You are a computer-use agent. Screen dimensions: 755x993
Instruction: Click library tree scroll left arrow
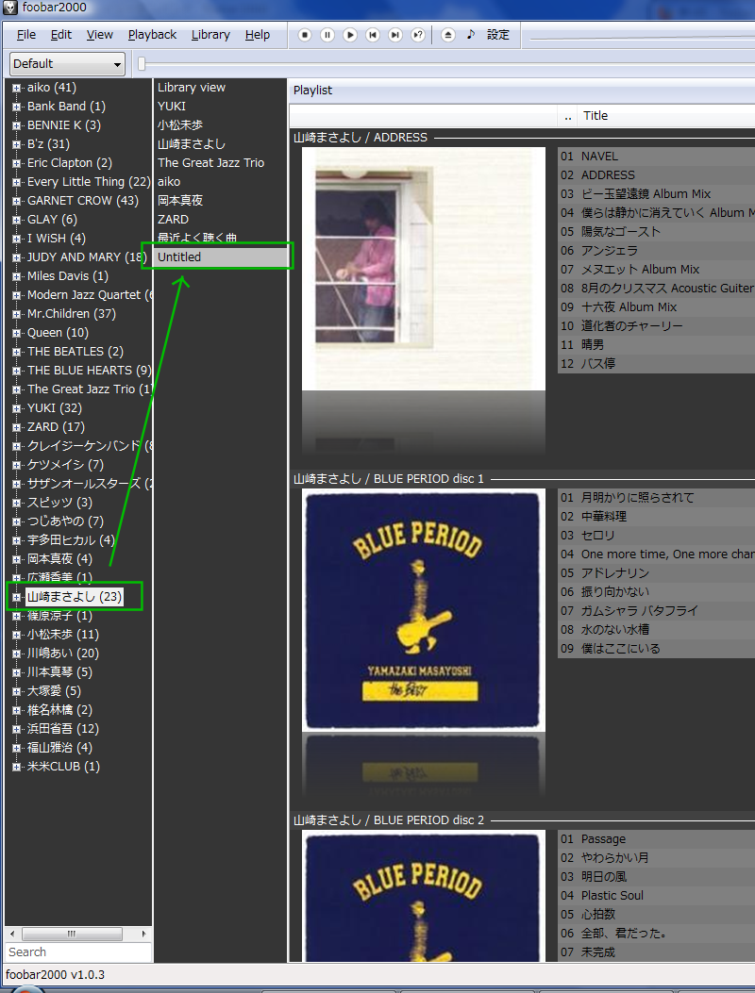tap(11, 935)
